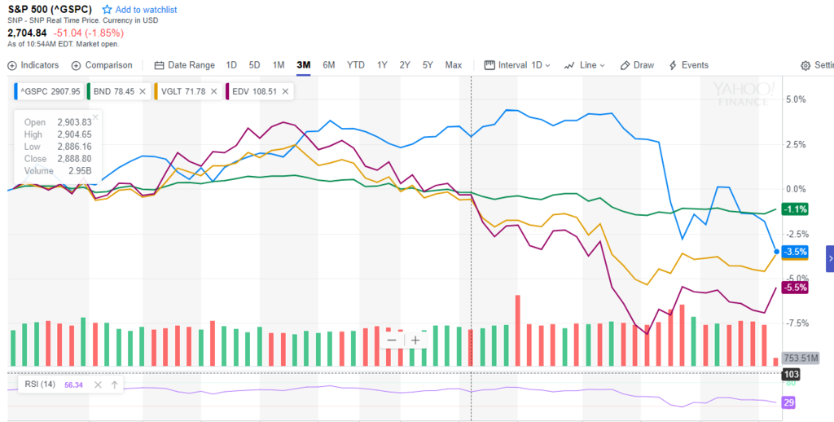Screen dimensions: 834x422
Task: Click the EDV 108.51 legend label
Action: point(254,91)
